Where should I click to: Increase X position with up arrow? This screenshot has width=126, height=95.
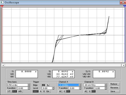click(29, 87)
